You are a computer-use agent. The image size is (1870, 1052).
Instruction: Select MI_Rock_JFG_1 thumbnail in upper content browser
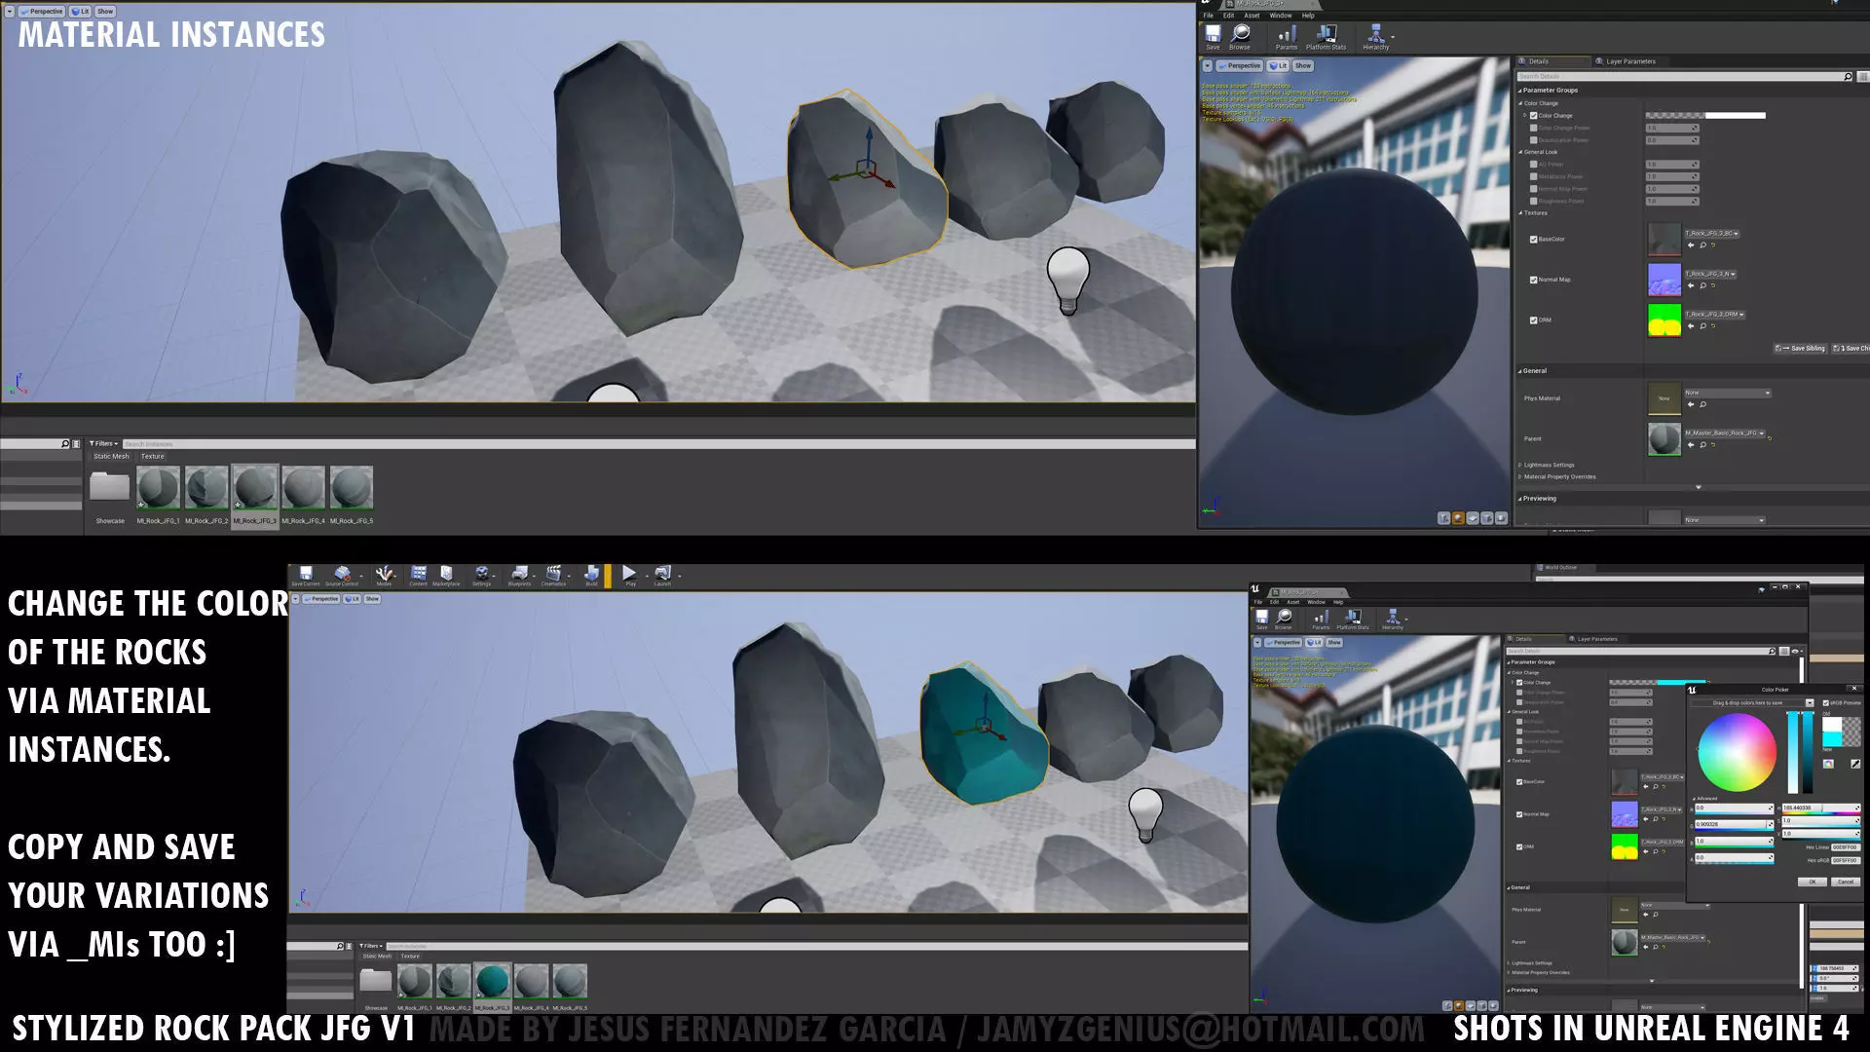pos(158,487)
